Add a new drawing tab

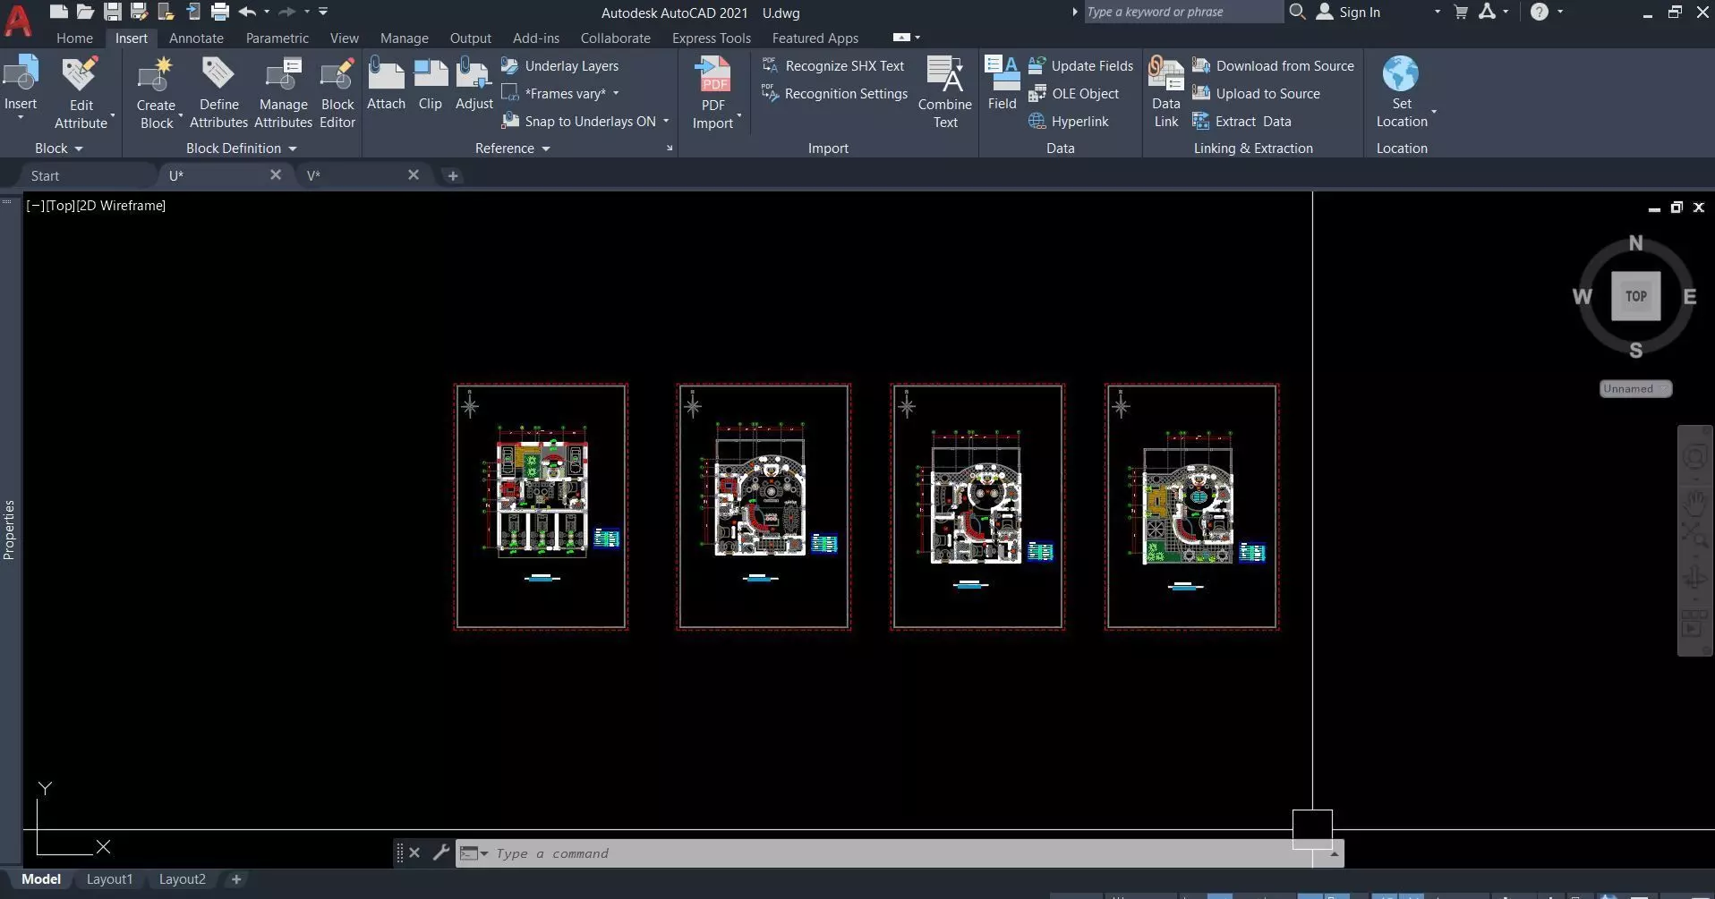click(x=453, y=176)
